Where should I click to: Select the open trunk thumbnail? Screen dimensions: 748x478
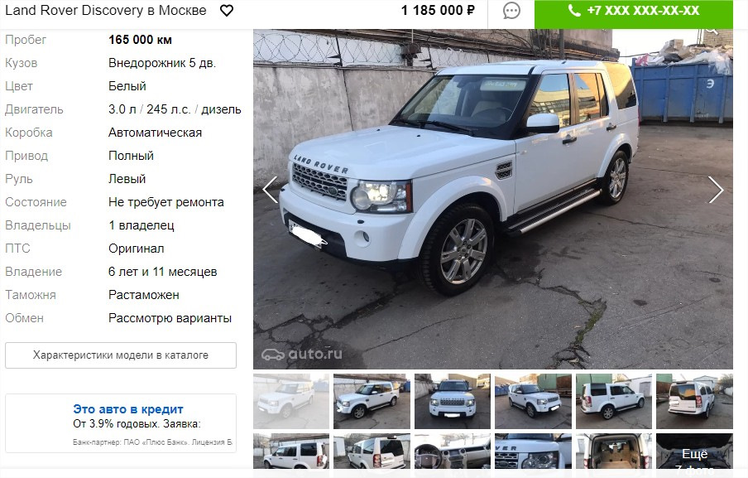pos(613,451)
